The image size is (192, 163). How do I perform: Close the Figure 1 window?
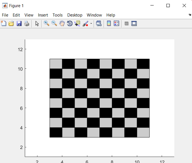pos(184,5)
